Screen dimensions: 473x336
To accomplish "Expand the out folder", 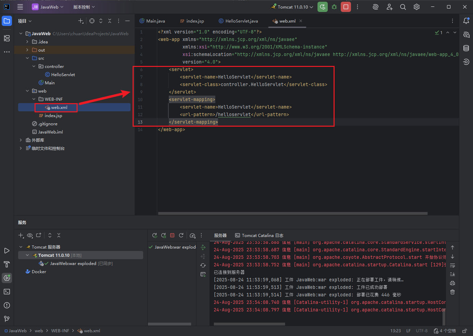I will pyautogui.click(x=27, y=50).
